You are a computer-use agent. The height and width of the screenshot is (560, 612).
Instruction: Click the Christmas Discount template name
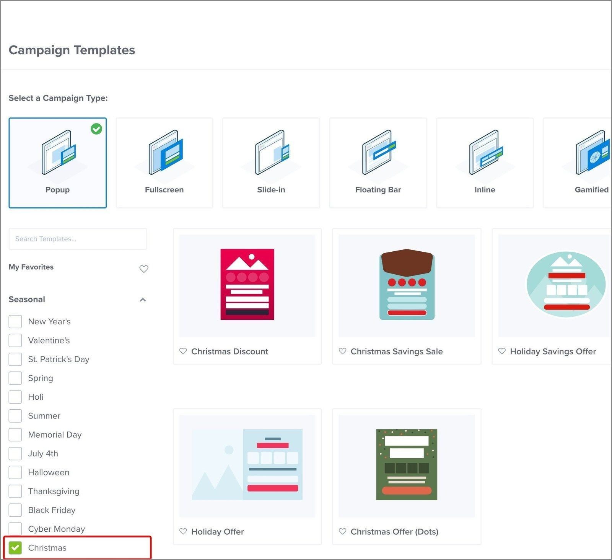pyautogui.click(x=229, y=352)
